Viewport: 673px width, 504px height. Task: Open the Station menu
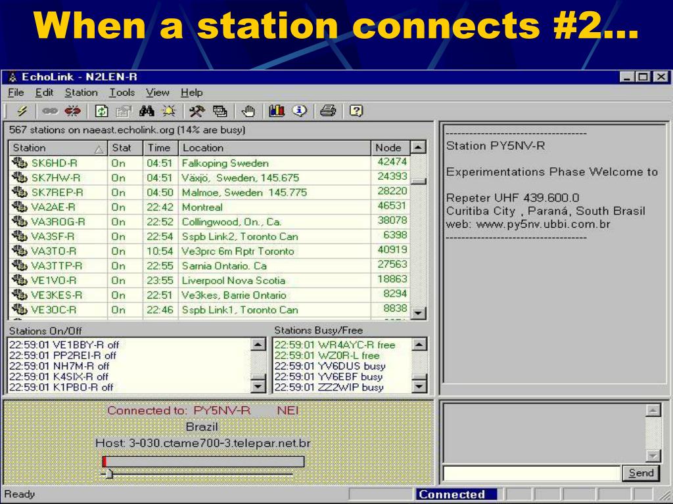(81, 93)
